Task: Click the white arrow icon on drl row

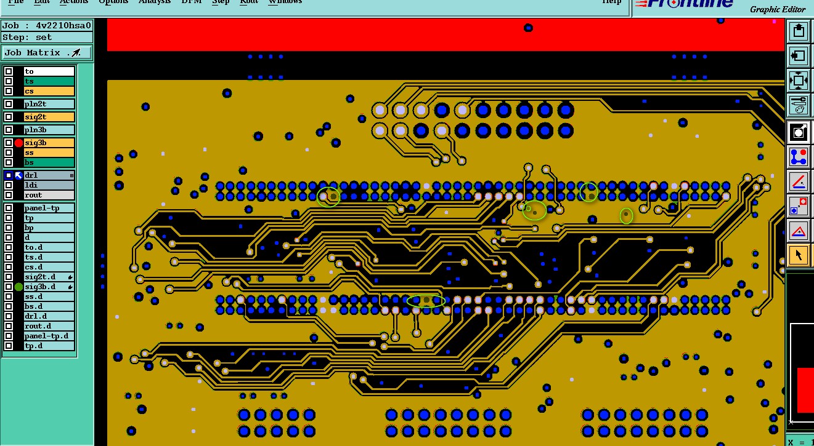Action: 18,175
